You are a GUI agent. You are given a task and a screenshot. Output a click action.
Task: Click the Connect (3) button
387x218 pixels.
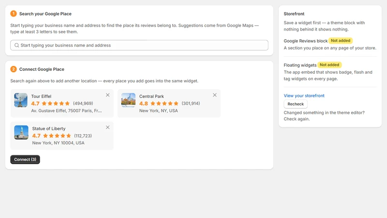(x=25, y=159)
